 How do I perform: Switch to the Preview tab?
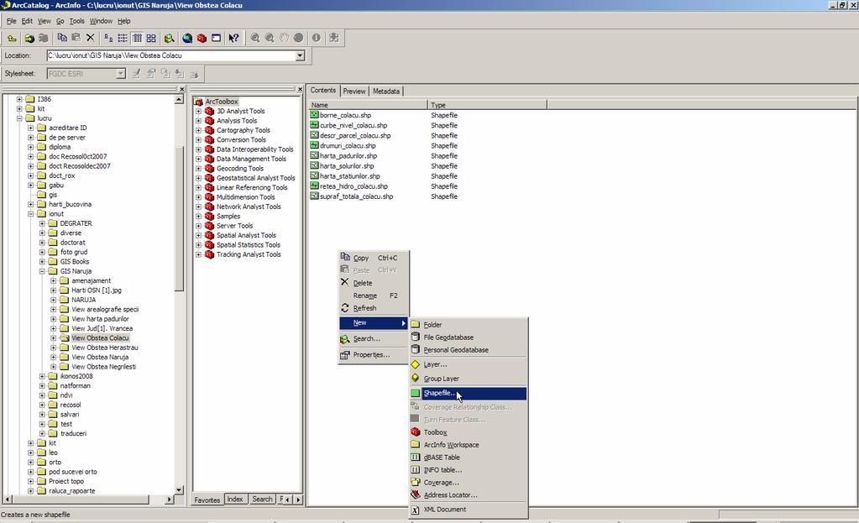coord(354,91)
